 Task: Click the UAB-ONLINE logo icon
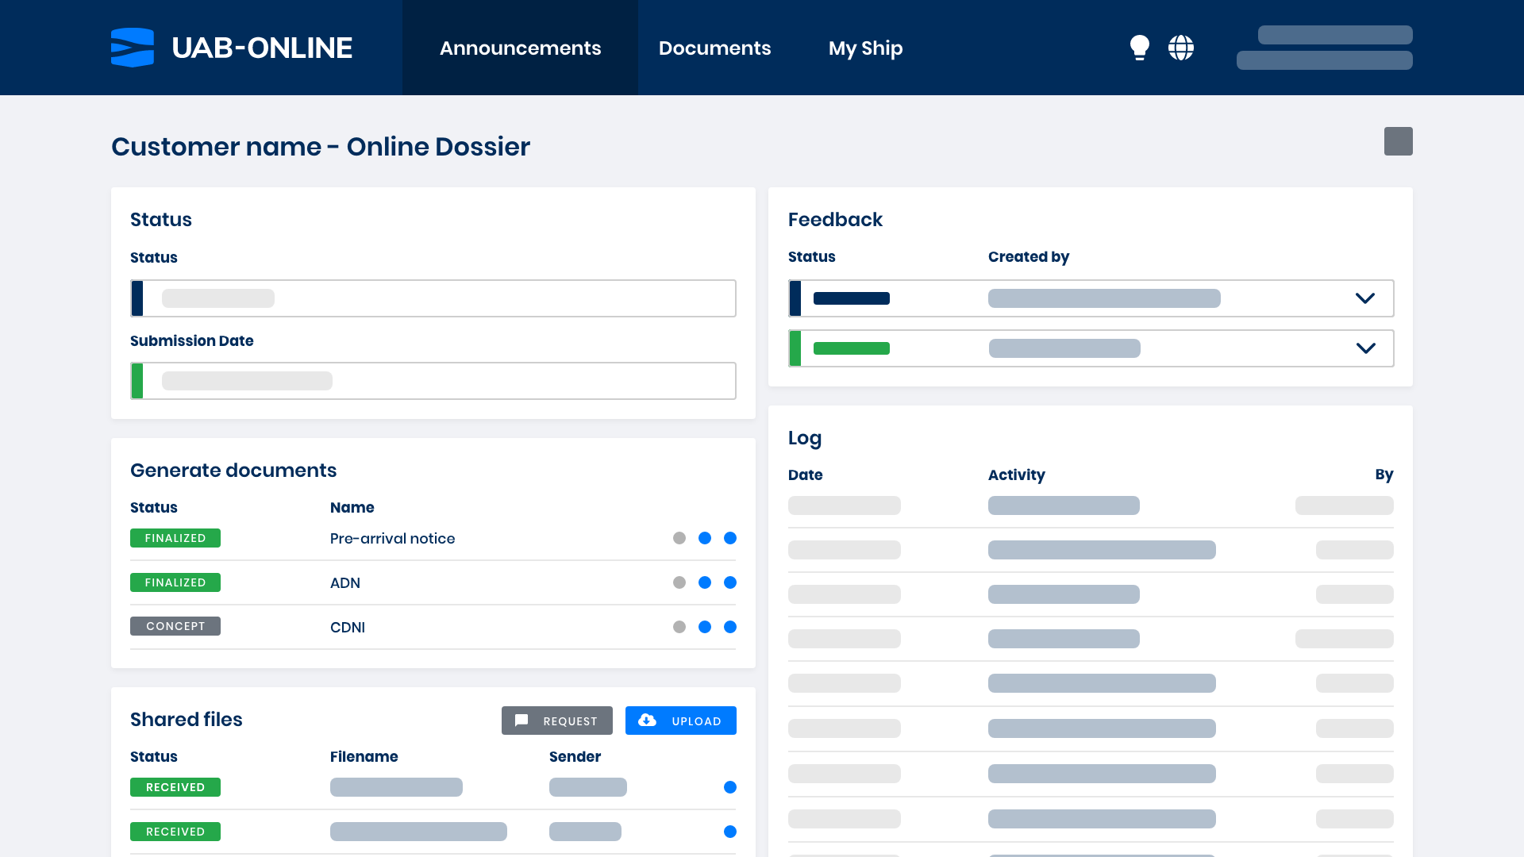133,45
